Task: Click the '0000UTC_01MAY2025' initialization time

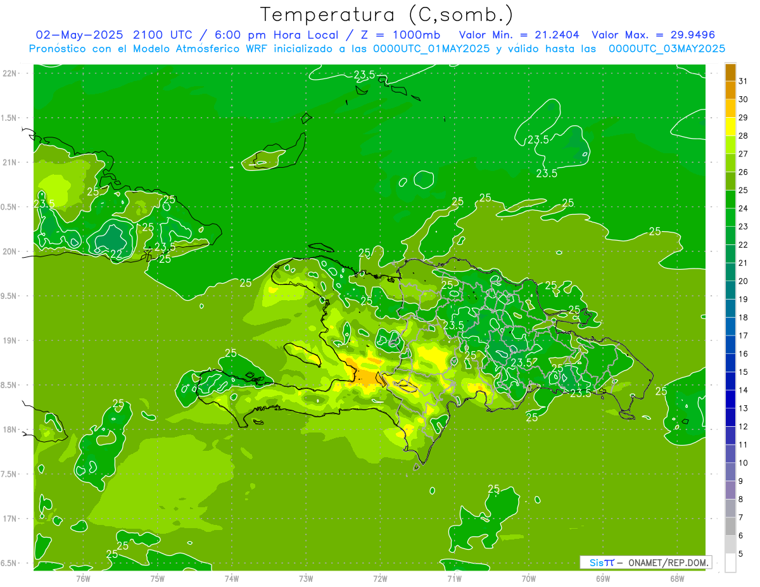Action: [431, 49]
